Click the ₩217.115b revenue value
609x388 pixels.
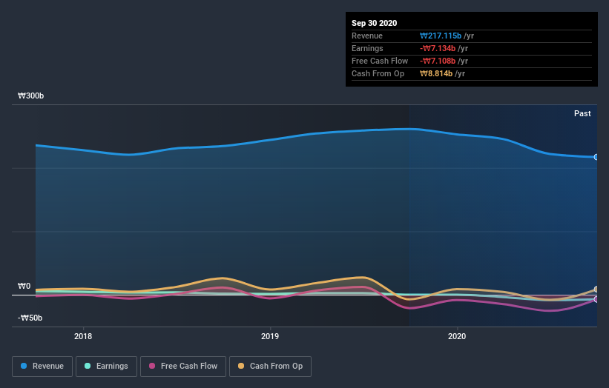(441, 36)
